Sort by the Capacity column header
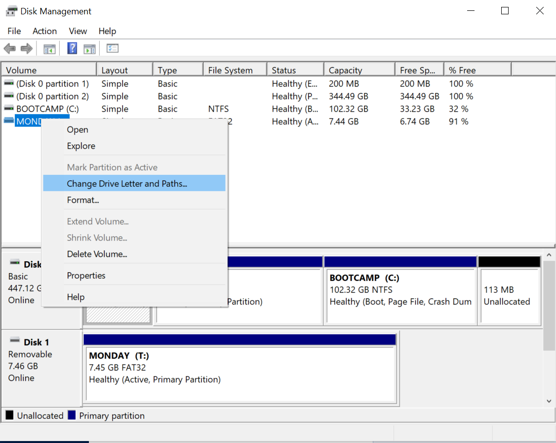The height and width of the screenshot is (443, 556). click(359, 70)
